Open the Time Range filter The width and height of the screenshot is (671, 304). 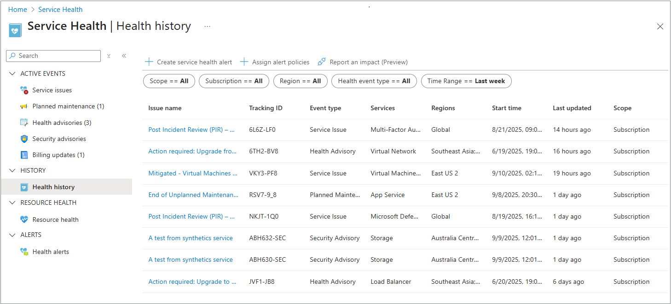coord(466,81)
